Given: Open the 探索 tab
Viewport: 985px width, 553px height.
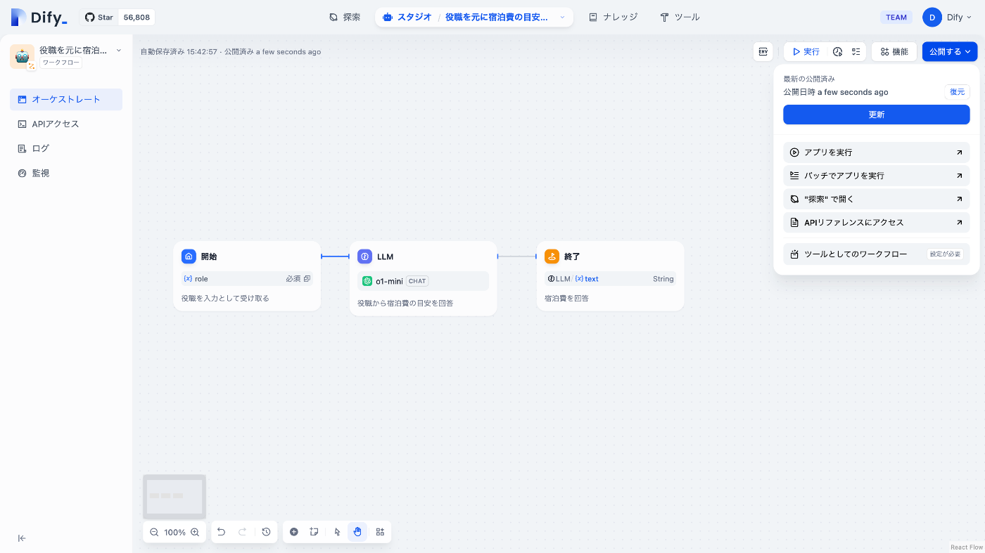Looking at the screenshot, I should [x=345, y=17].
